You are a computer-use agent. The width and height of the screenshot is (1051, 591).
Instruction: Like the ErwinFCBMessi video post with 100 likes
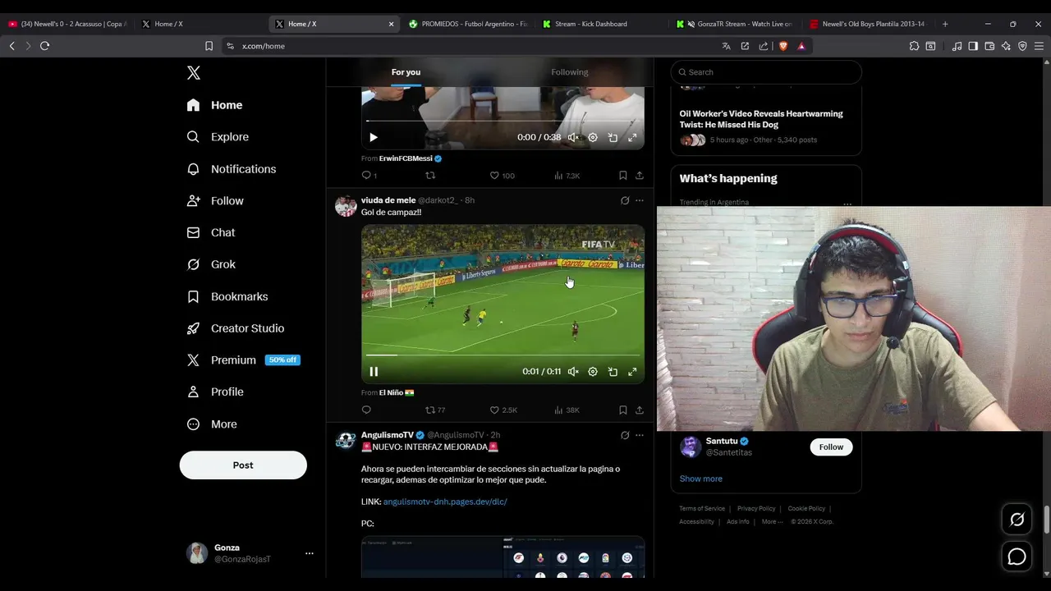click(502, 176)
